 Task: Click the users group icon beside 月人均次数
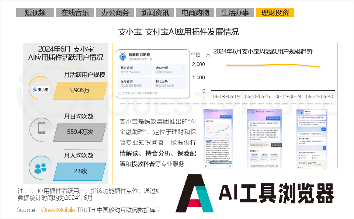pyautogui.click(x=41, y=168)
